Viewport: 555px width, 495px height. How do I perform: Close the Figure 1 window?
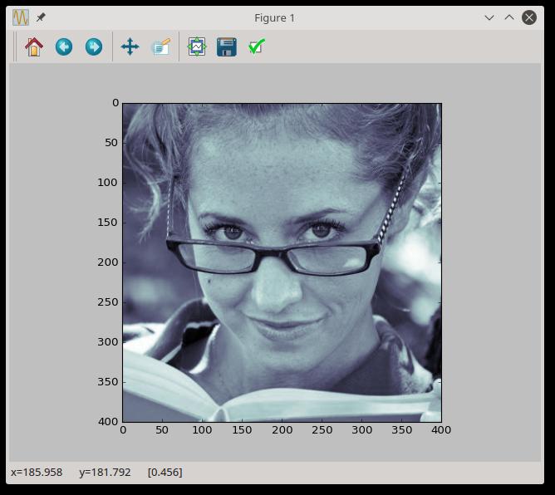(530, 17)
